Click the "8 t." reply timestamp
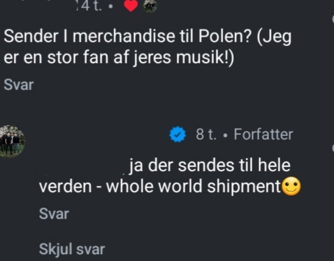This screenshot has height=261, width=334. tap(206, 135)
